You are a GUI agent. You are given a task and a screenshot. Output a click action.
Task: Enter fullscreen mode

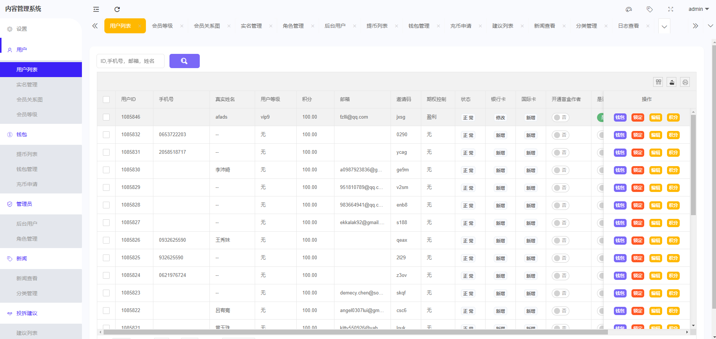coord(671,9)
